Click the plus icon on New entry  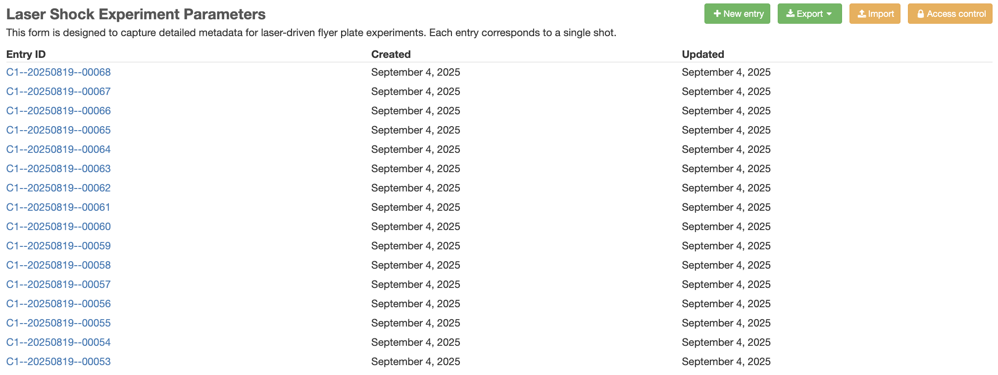717,14
